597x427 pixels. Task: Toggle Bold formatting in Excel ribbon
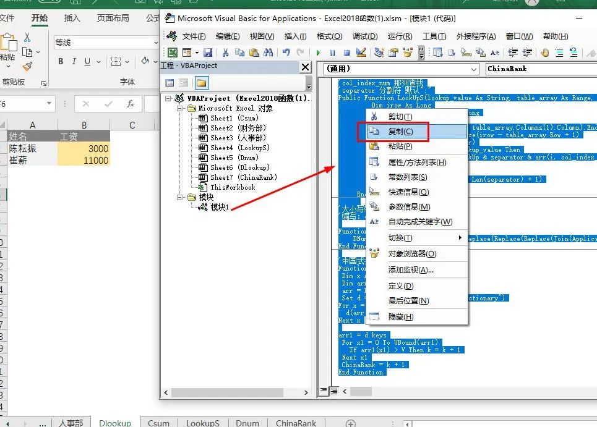click(x=61, y=61)
